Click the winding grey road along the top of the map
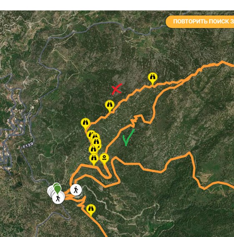The height and width of the screenshot is (237, 234). (x=106, y=23)
